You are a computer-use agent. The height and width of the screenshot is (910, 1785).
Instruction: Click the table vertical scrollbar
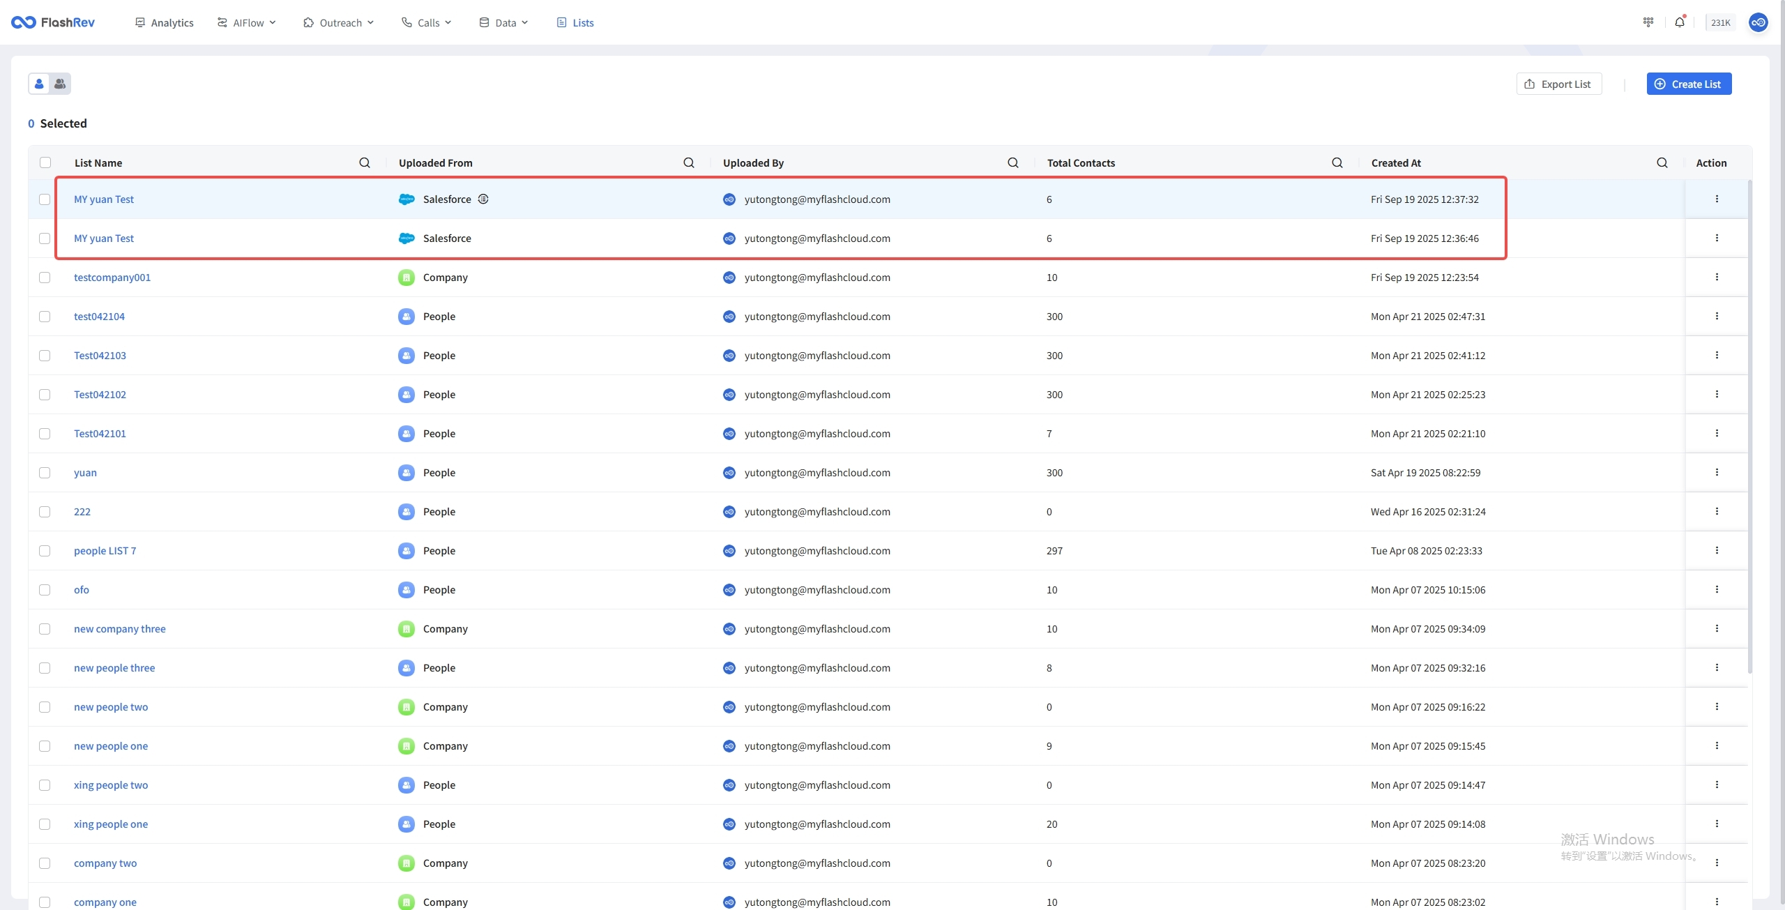[x=1749, y=425]
